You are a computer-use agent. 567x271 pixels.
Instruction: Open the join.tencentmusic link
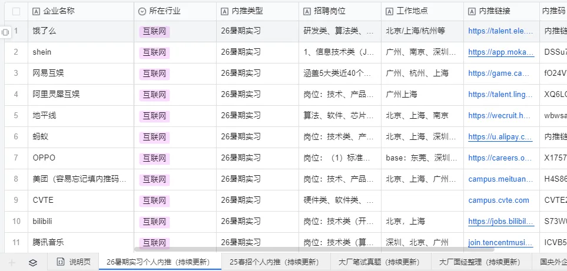[x=501, y=243]
